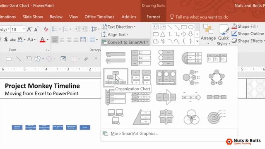Open the Drawing Tools Format tab
This screenshot has height=149, width=265.
153,17
